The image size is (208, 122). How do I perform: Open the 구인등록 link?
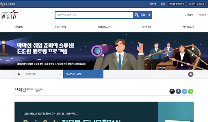click(189, 15)
